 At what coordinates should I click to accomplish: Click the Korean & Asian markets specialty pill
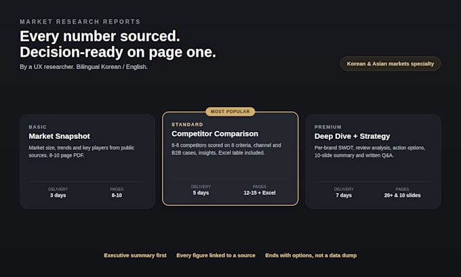click(390, 64)
